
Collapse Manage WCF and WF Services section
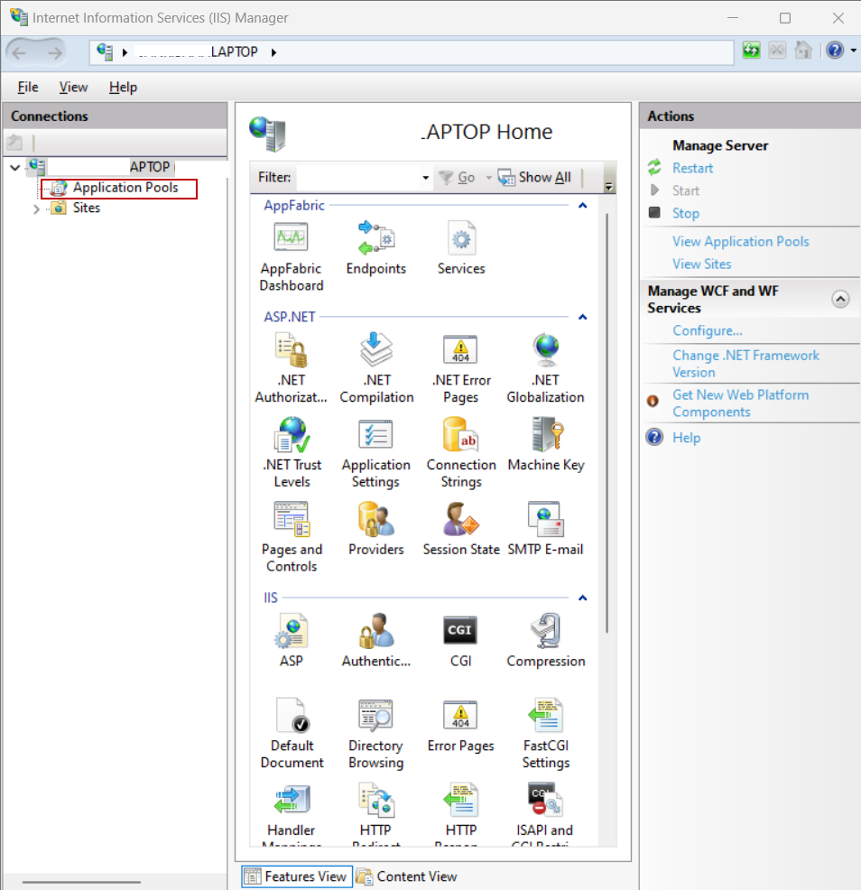click(840, 299)
